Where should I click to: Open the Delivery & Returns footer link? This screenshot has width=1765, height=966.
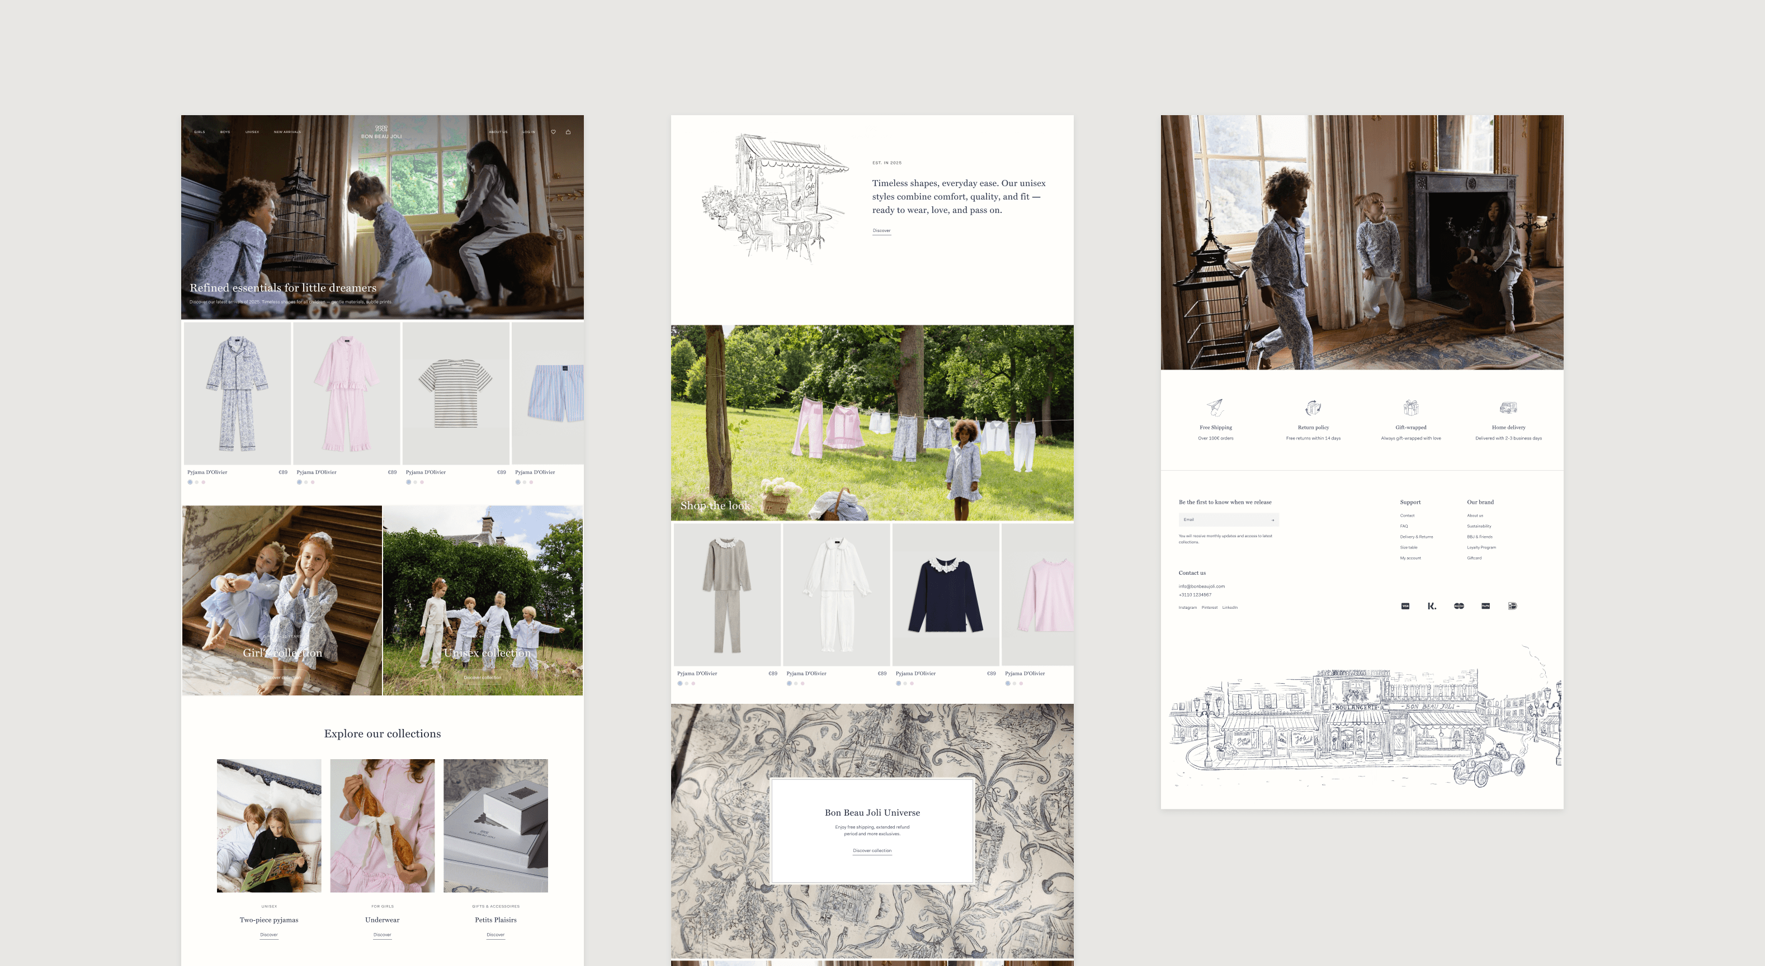[1416, 537]
